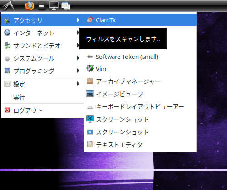Screen dimensions: 227x190
Task: Click the scissors スクリーンショット icon
Action: pos(90,119)
